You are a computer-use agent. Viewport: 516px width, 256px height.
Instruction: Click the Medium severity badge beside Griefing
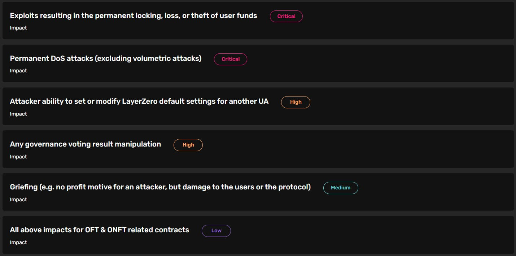[x=341, y=188]
